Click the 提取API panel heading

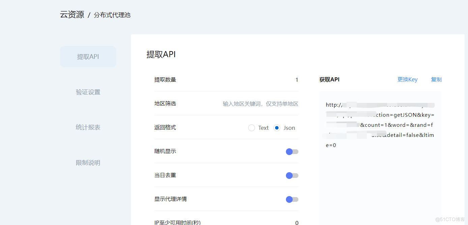161,54
